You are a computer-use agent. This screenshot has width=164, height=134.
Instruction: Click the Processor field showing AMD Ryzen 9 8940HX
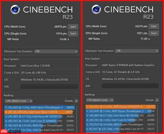(130, 65)
